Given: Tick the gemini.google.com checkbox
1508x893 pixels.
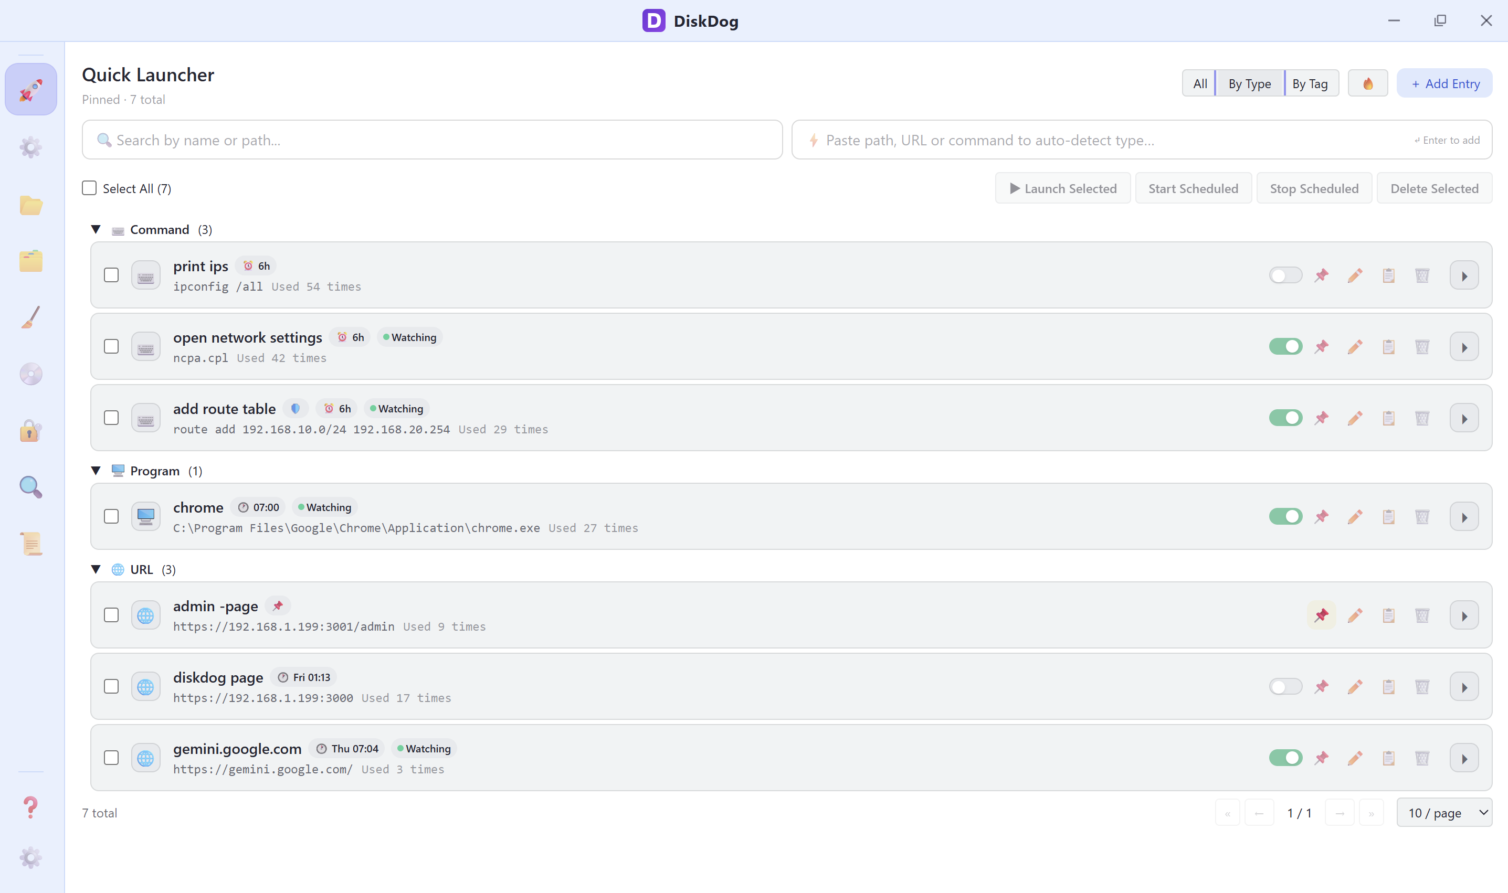Looking at the screenshot, I should tap(111, 758).
